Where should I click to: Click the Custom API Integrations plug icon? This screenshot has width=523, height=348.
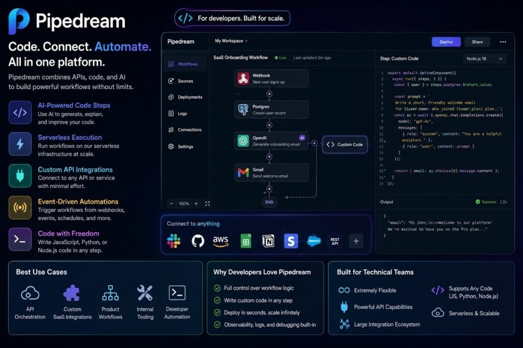click(20, 176)
